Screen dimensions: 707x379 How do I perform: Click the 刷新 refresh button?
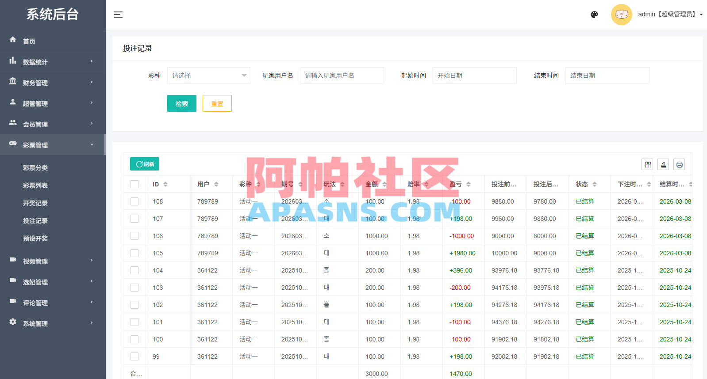pos(145,164)
